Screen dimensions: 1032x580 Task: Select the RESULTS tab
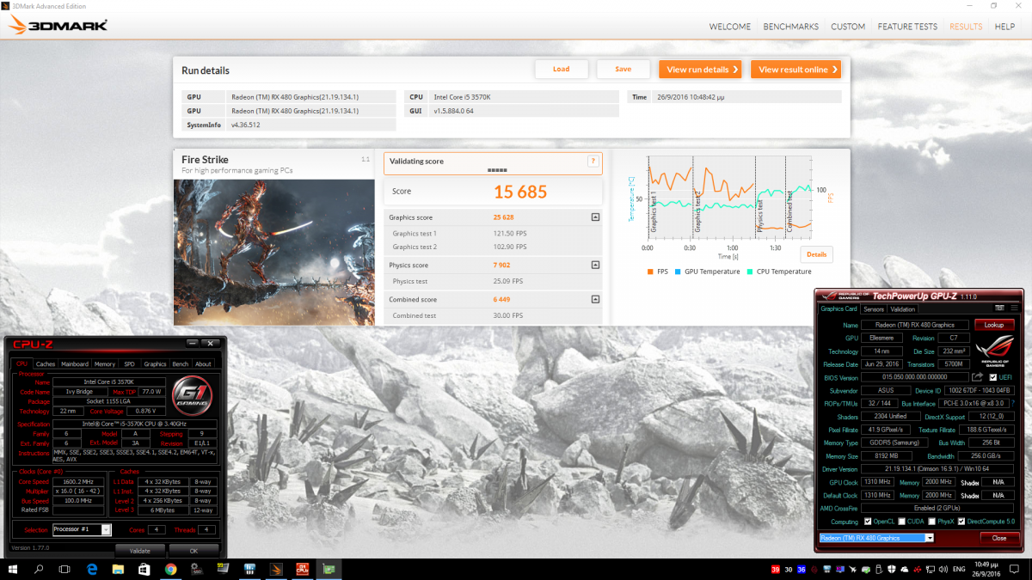pos(966,27)
